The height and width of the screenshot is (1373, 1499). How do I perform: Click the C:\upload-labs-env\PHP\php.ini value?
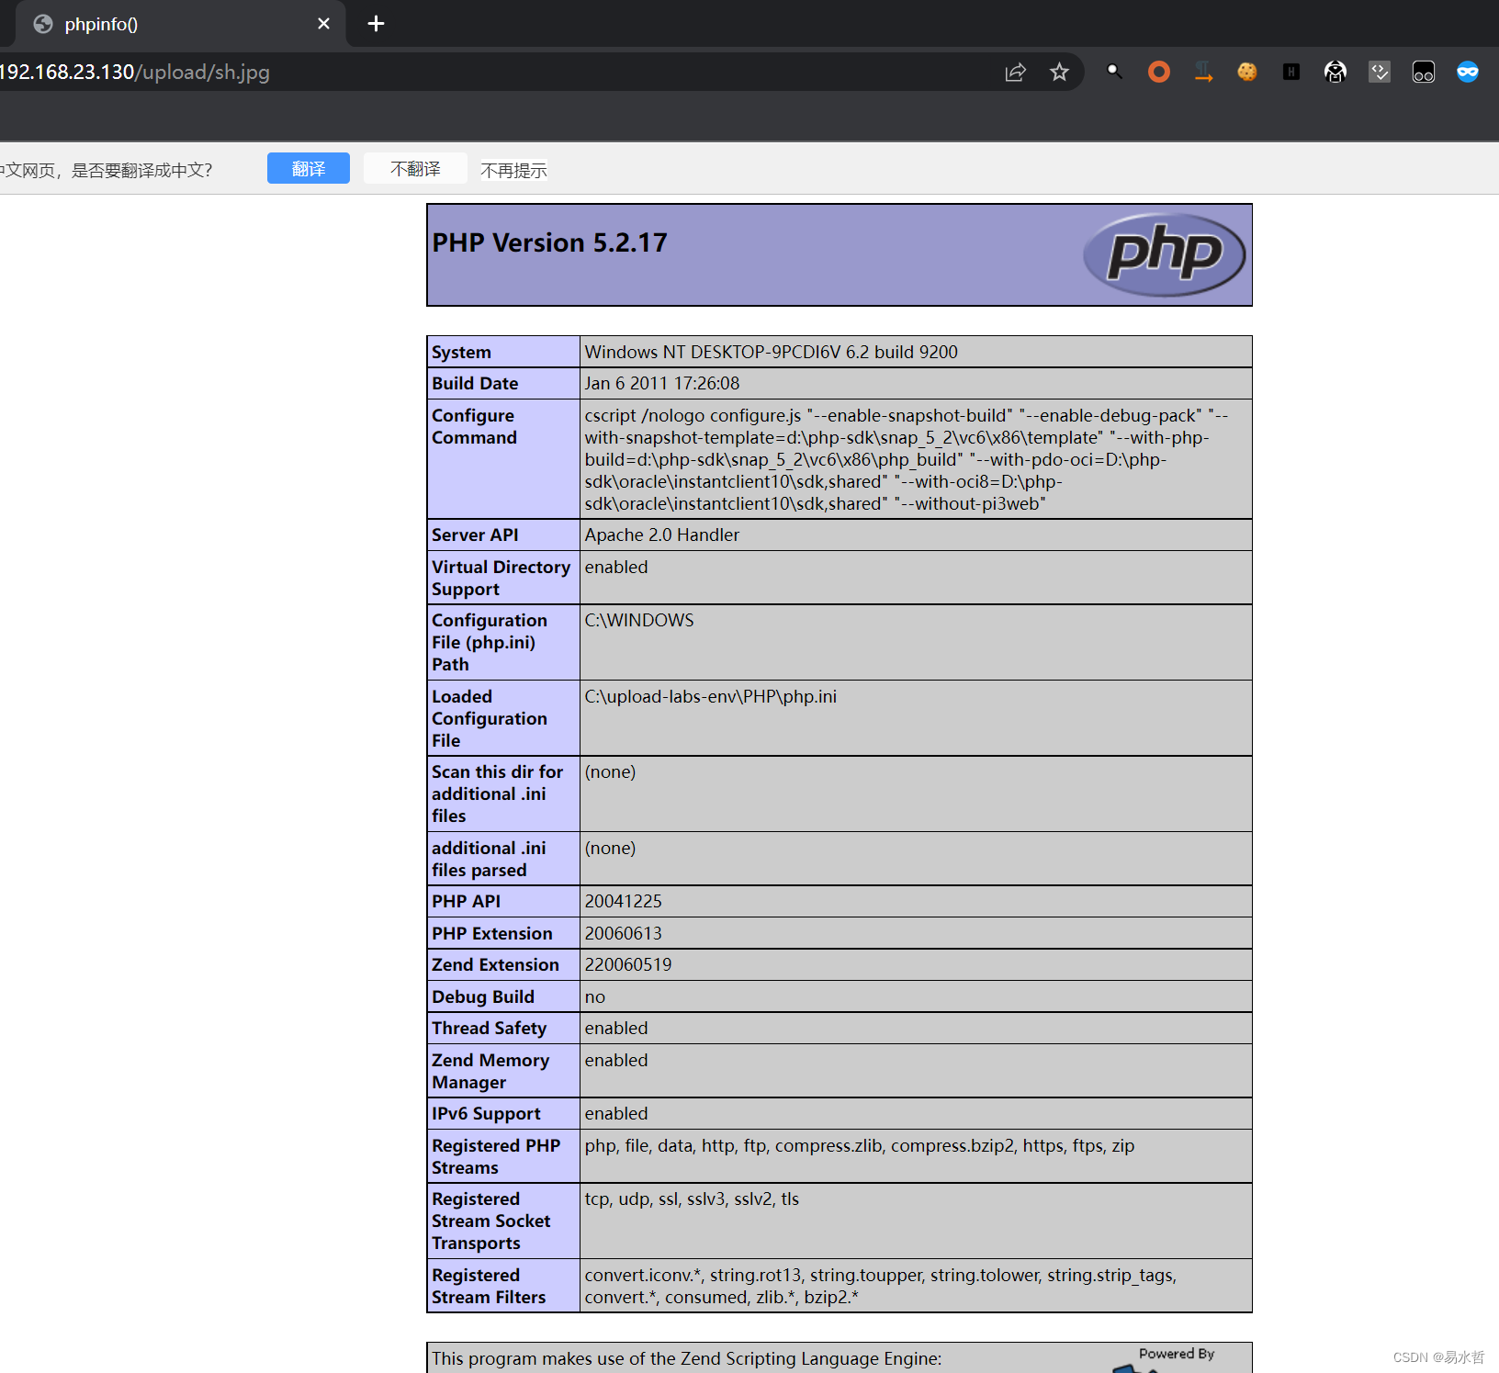point(711,697)
